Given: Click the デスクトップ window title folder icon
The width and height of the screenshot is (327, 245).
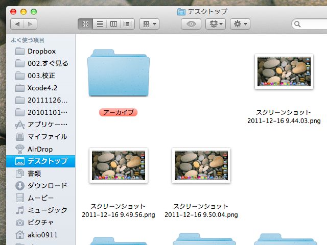Looking at the screenshot, I should (x=181, y=12).
